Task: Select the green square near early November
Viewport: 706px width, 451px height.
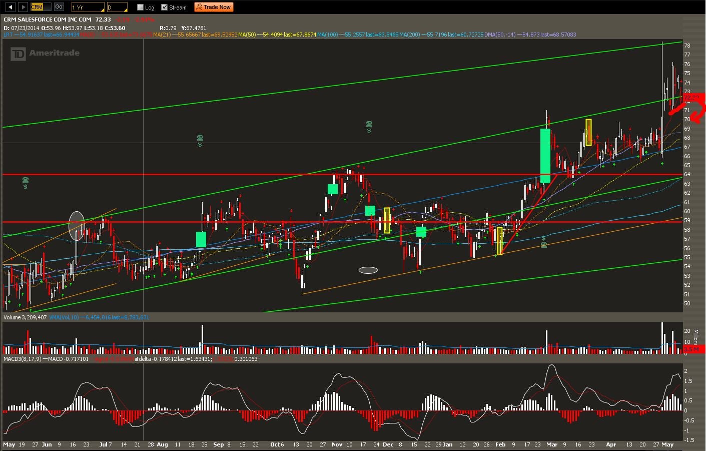Action: tap(333, 189)
